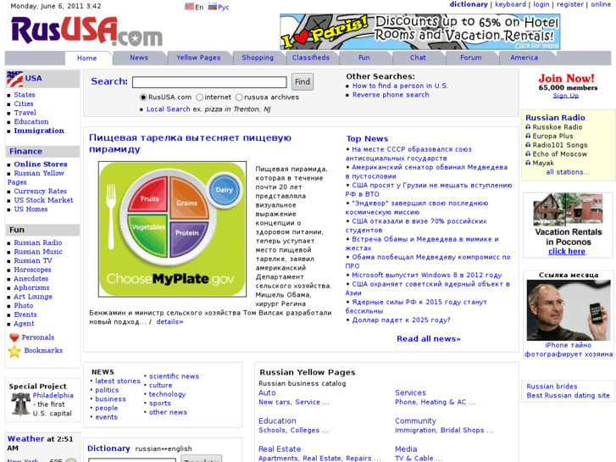Click headphone icon beside Russkoe Radio

click(528, 127)
